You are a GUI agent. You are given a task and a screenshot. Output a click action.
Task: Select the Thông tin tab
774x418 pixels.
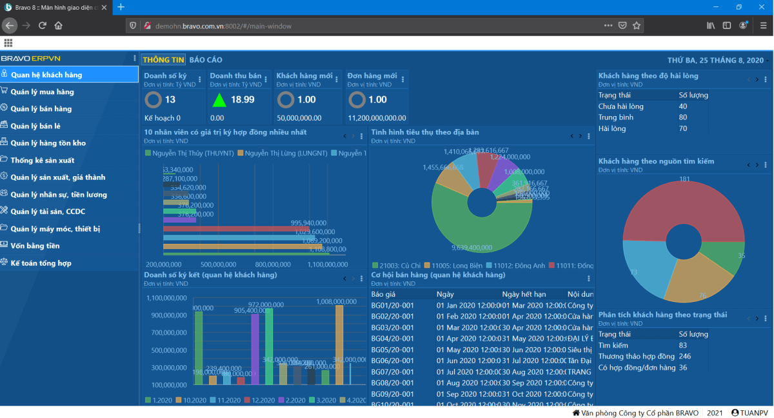[x=164, y=60]
